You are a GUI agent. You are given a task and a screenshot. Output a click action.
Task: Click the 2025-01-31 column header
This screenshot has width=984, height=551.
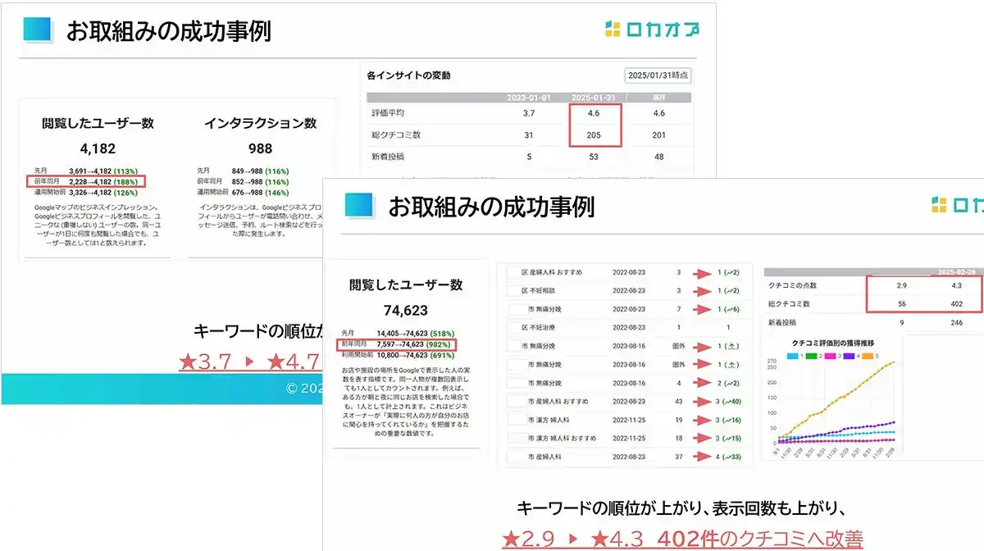point(594,98)
